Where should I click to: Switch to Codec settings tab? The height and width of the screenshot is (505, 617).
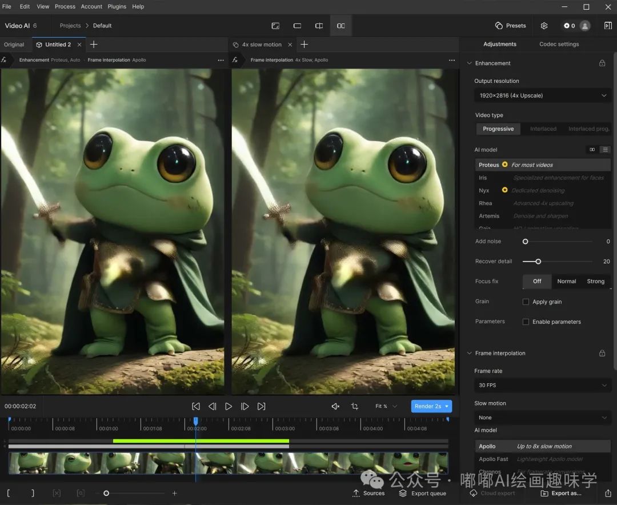pyautogui.click(x=559, y=44)
